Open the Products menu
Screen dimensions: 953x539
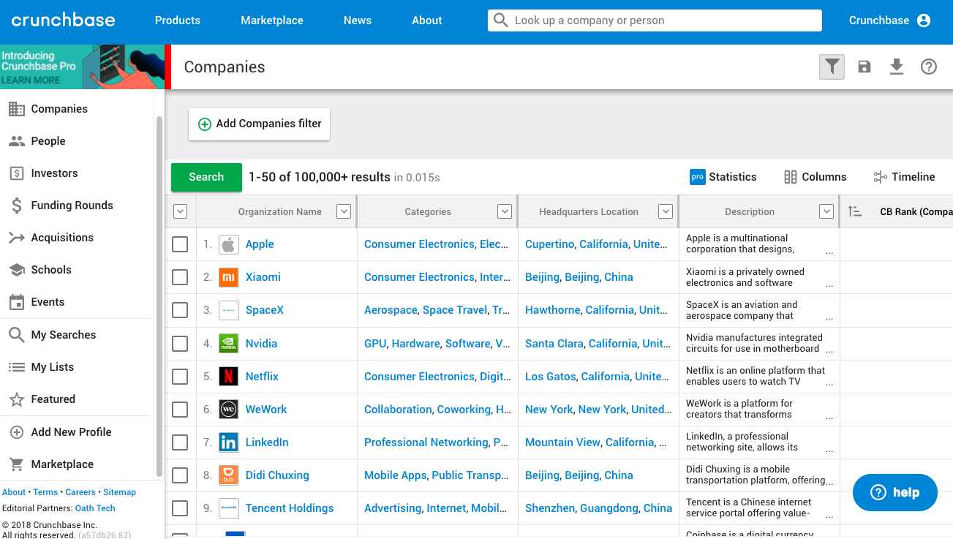[178, 20]
